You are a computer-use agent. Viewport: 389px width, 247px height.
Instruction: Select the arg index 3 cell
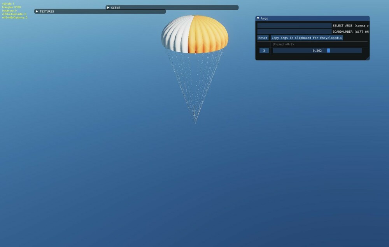[263, 50]
